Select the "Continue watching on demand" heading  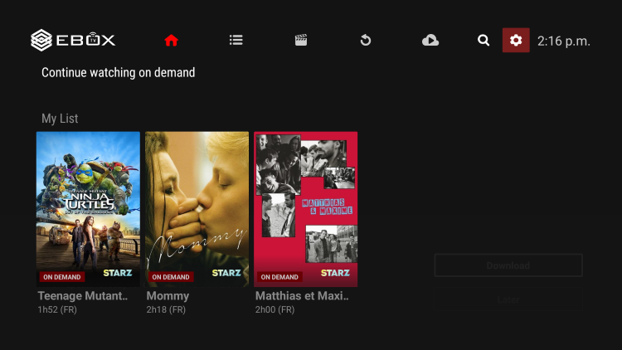(x=119, y=73)
